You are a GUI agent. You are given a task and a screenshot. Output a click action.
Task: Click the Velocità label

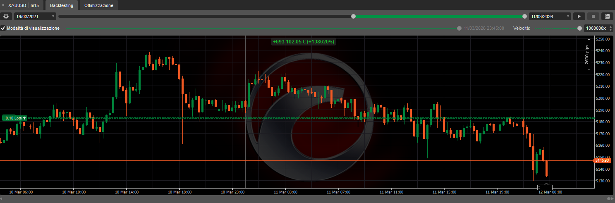pyautogui.click(x=522, y=29)
